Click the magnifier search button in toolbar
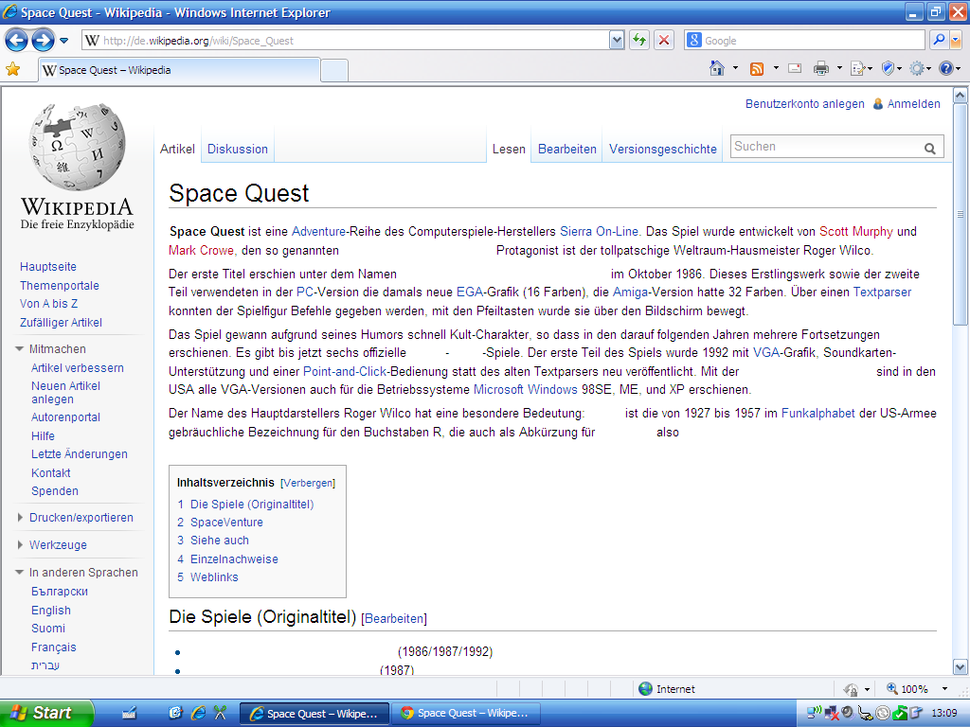This screenshot has width=970, height=727. (x=939, y=40)
